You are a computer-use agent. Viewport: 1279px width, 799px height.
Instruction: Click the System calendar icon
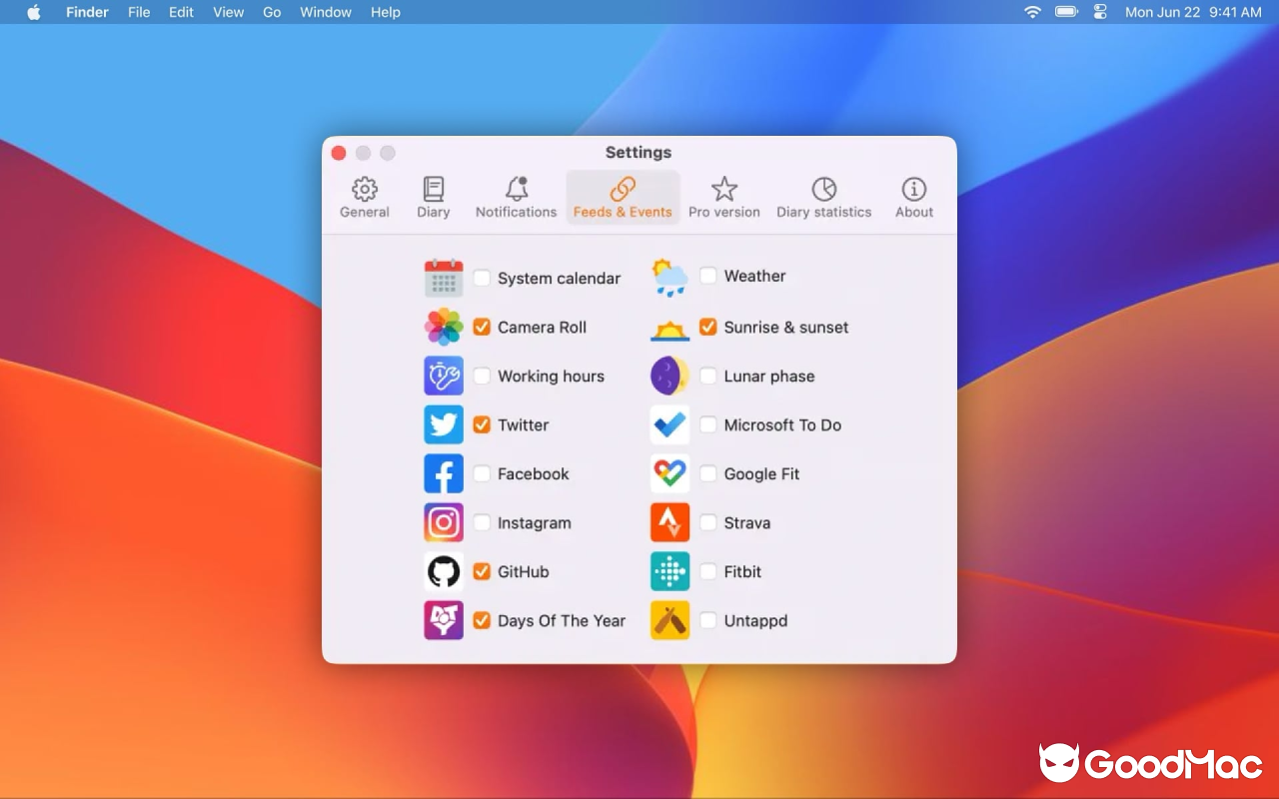[444, 278]
